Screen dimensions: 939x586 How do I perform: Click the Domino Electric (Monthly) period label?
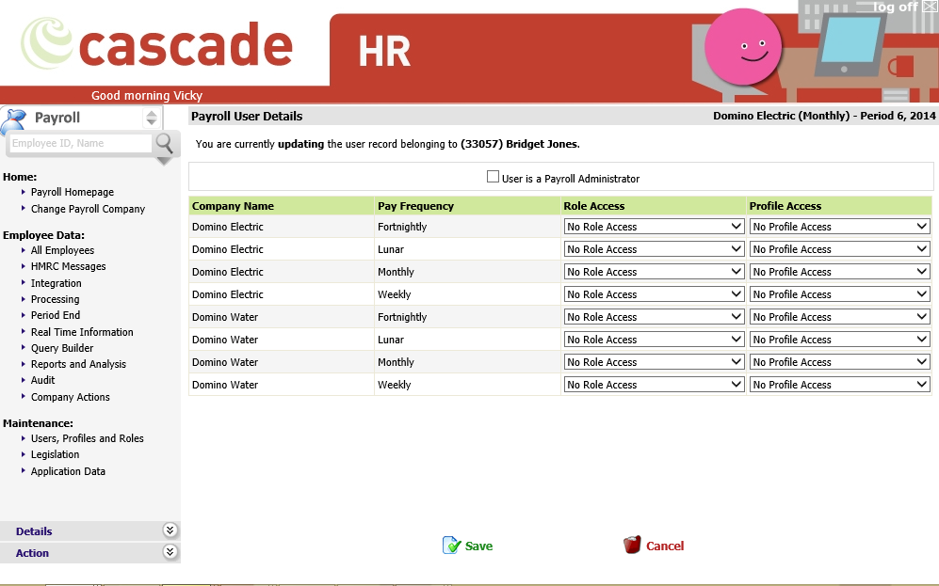coord(824,116)
